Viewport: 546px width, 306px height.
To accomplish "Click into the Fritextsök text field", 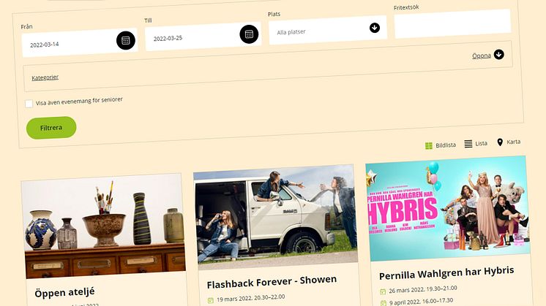I will tap(452, 24).
